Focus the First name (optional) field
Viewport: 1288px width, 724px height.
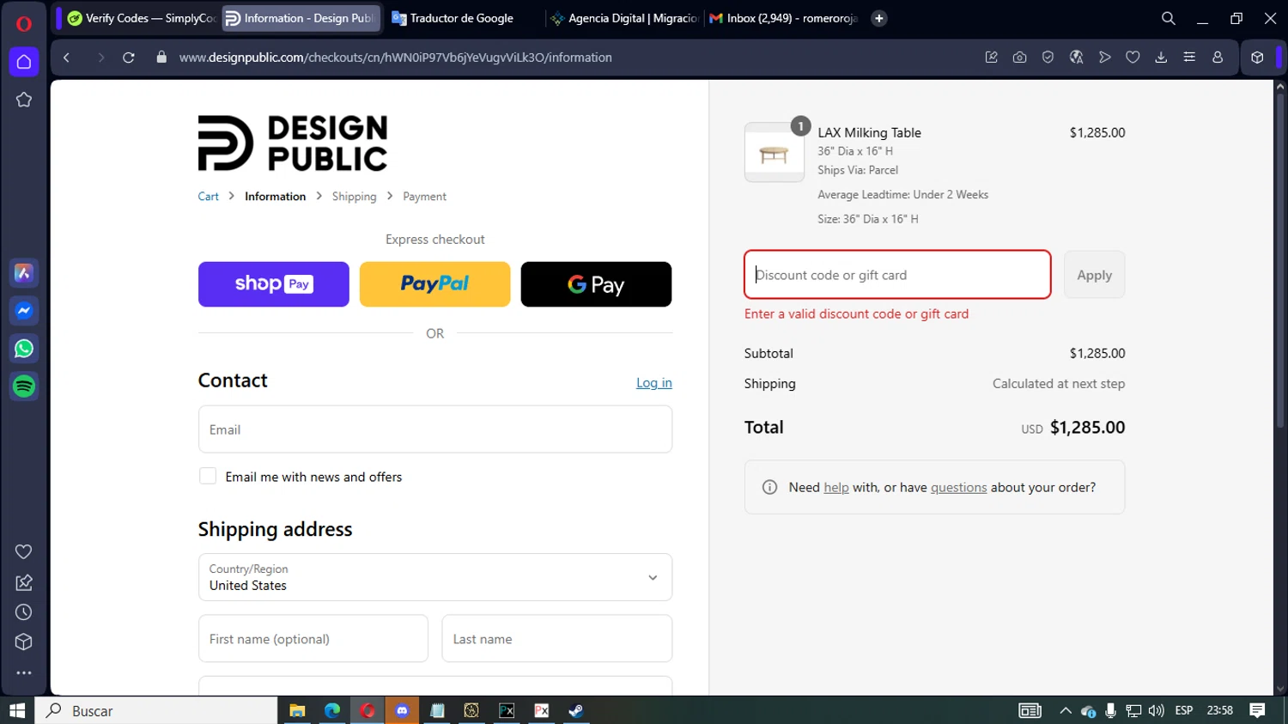point(313,639)
